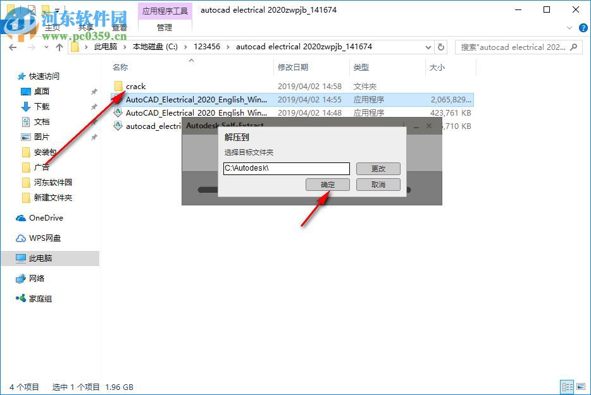
Task: Switch to thumbnail view in the status bar
Action: 582,387
